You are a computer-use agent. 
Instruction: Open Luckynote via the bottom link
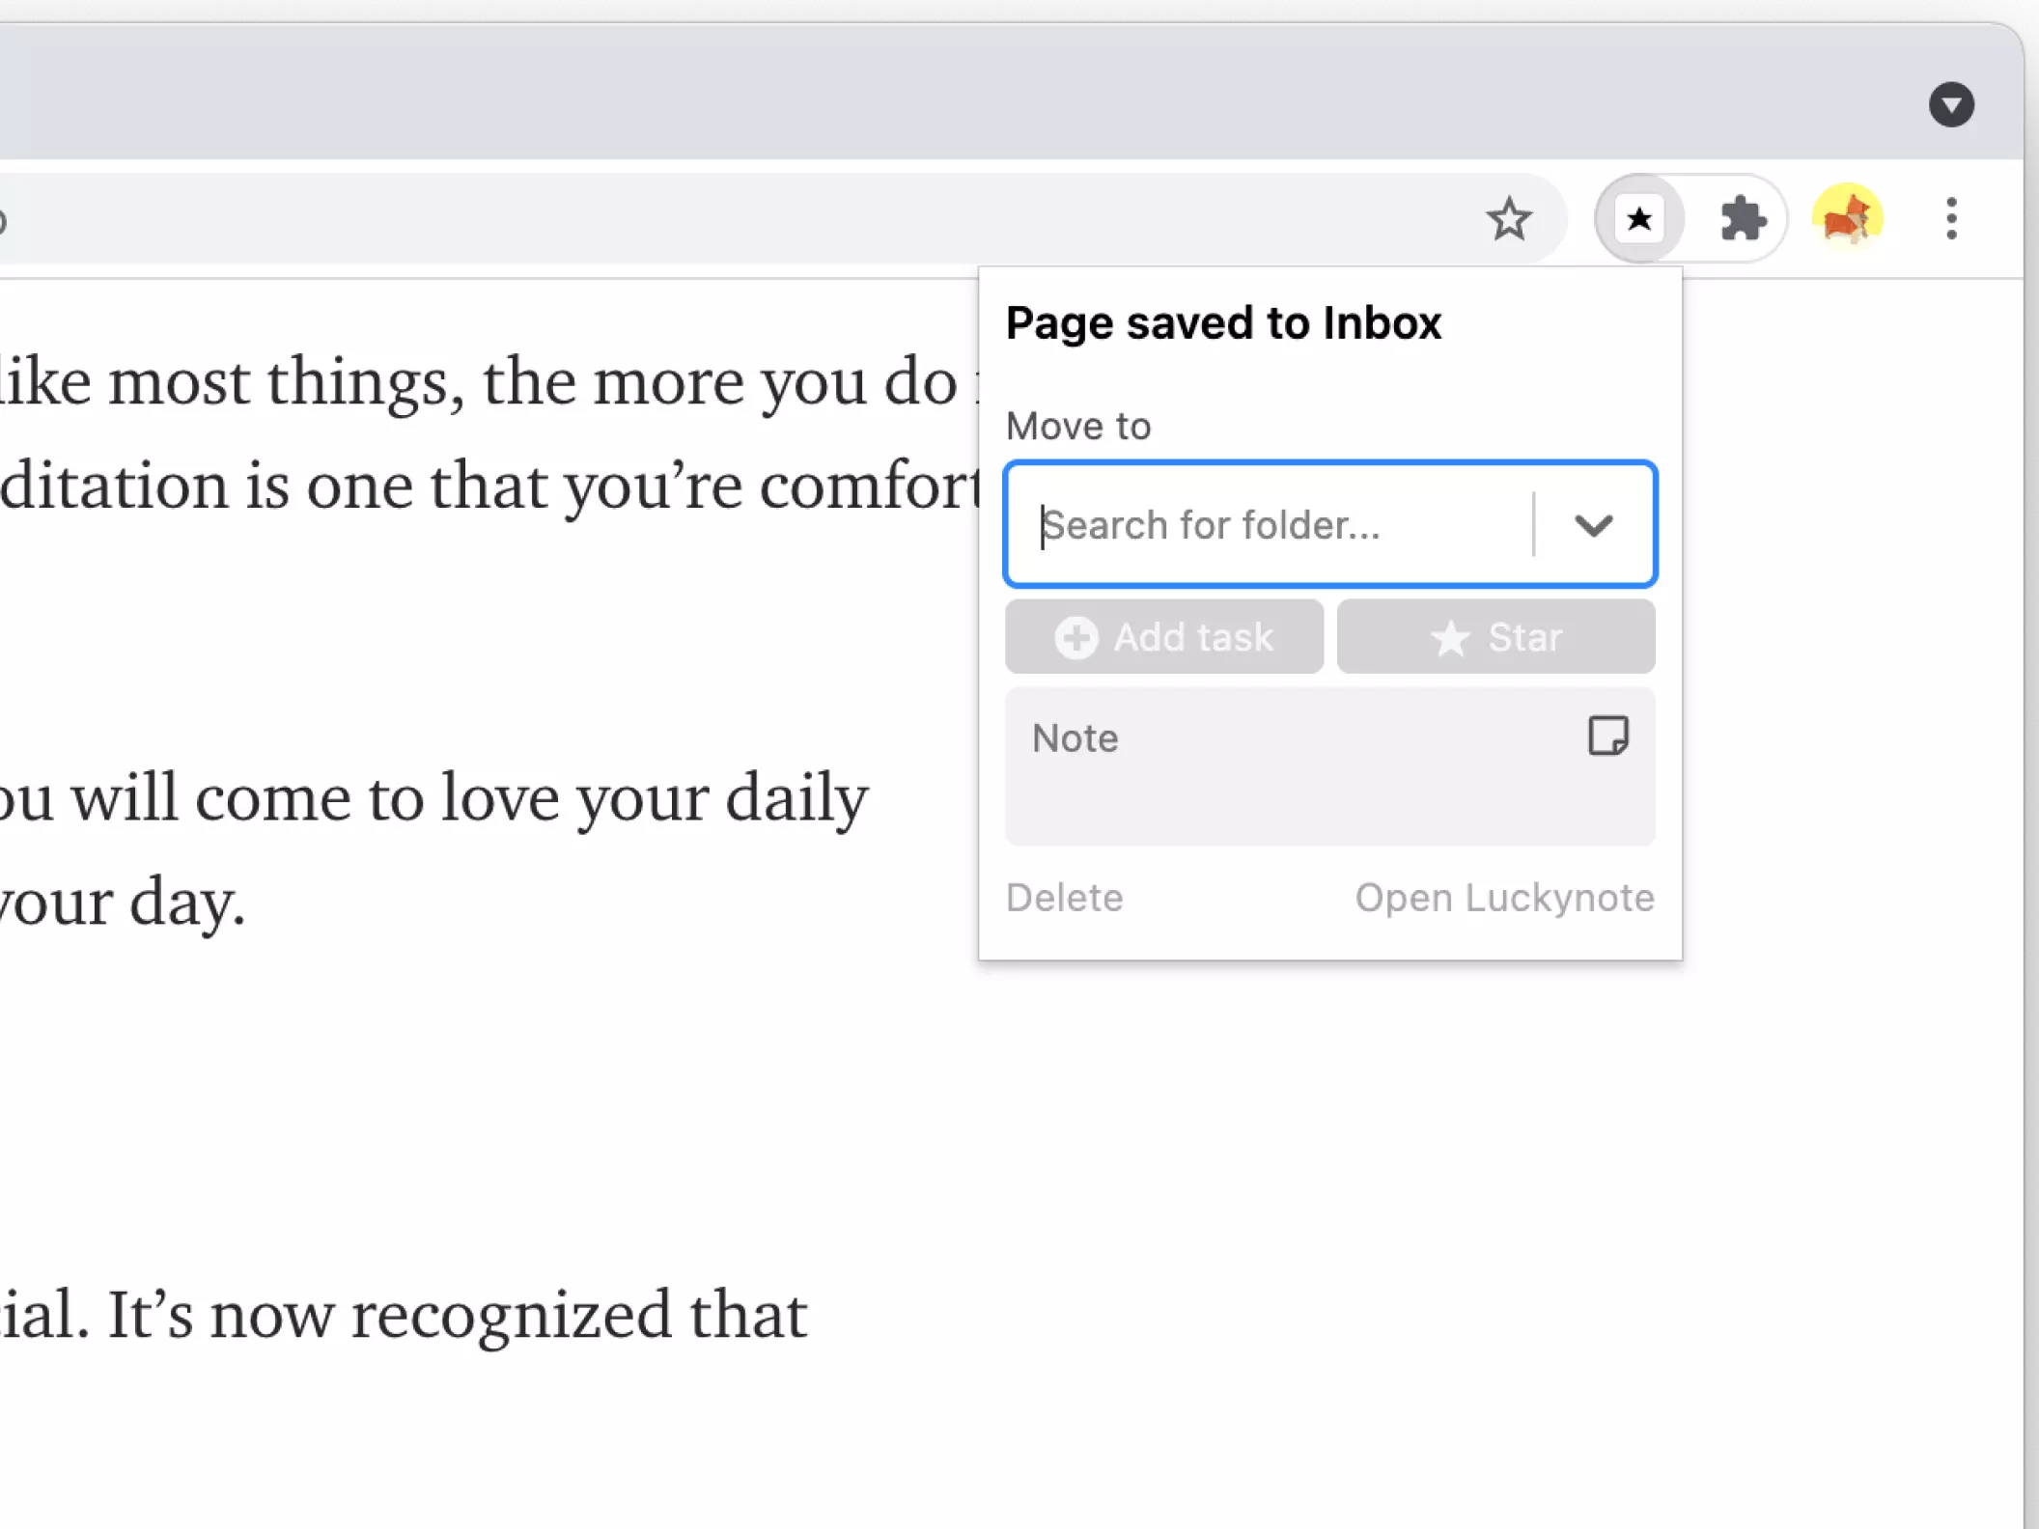point(1504,898)
